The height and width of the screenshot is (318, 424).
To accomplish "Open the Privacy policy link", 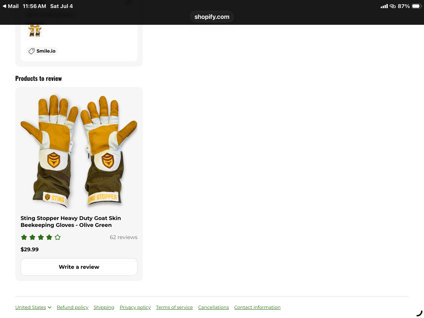I will 135,307.
